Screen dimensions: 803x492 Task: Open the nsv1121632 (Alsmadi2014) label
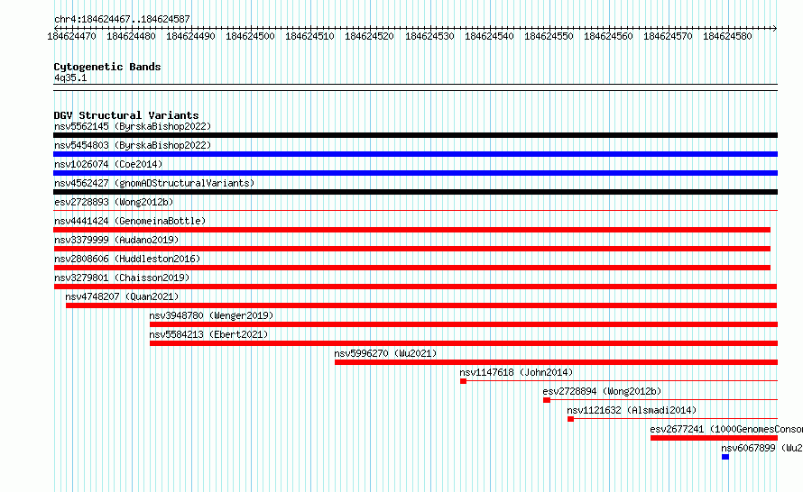tap(632, 410)
